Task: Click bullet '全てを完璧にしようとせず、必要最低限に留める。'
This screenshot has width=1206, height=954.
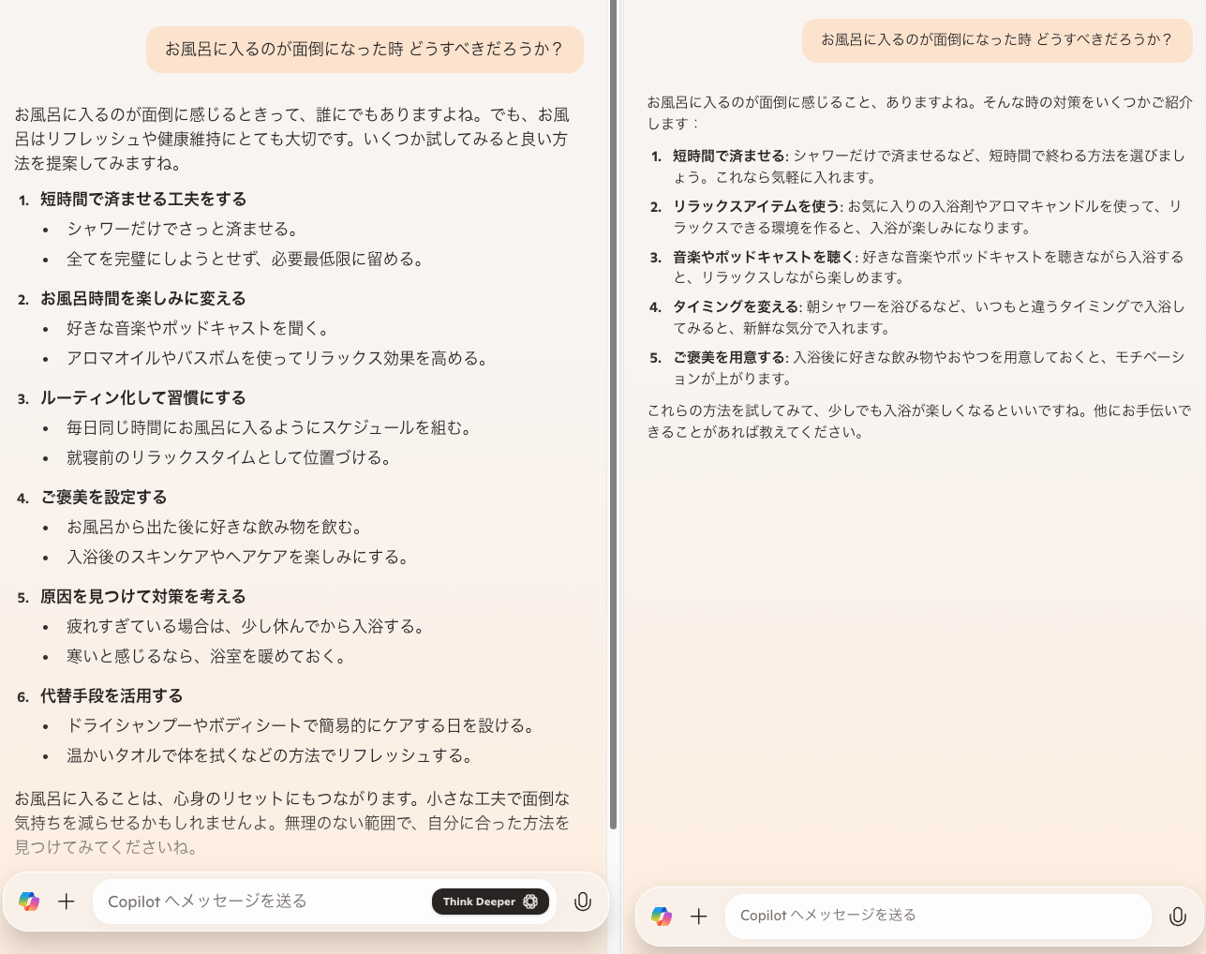Action: pyautogui.click(x=246, y=259)
